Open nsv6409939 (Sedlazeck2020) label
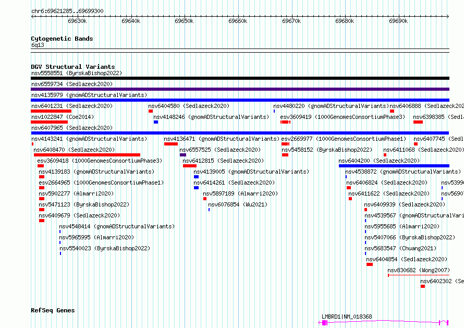Image resolution: width=464 pixels, height=328 pixels. 405,204
